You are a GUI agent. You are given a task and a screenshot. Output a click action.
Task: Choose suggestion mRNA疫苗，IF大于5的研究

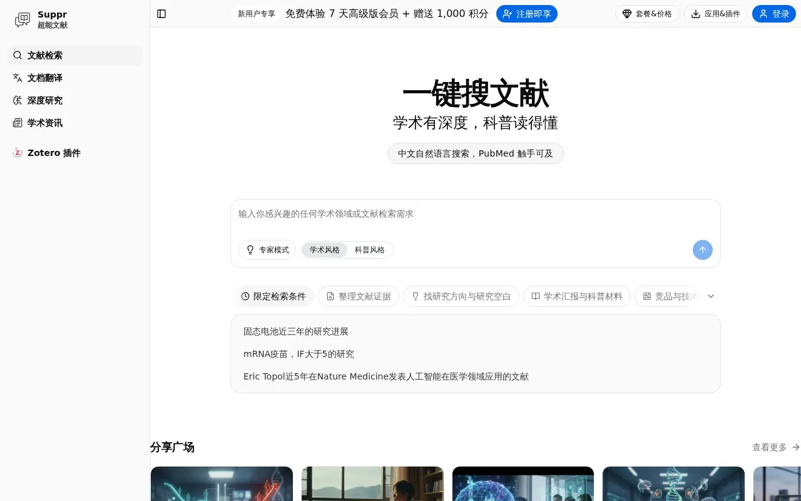click(298, 354)
